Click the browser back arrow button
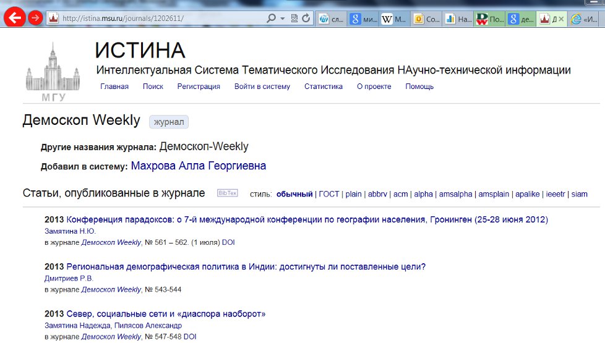The image size is (605, 343). tap(14, 18)
